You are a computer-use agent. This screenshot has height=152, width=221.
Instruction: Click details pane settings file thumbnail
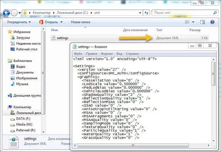click(x=13, y=142)
